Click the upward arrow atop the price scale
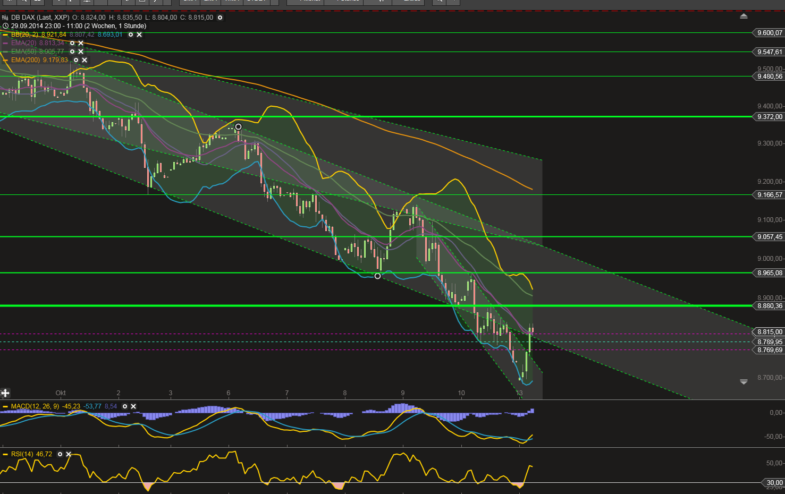The image size is (785, 494). click(x=744, y=16)
